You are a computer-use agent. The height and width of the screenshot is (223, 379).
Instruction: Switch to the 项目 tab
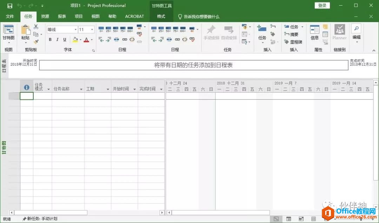[79, 17]
